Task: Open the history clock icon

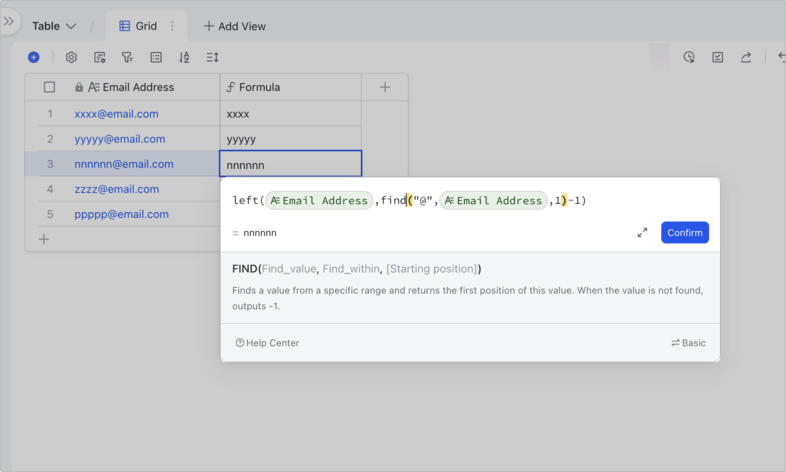Action: [689, 58]
